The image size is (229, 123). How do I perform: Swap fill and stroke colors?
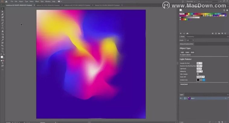tap(4, 54)
